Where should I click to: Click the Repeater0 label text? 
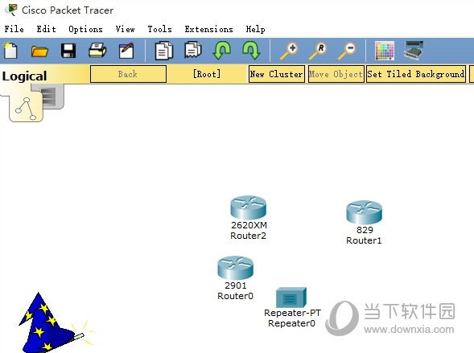click(291, 323)
